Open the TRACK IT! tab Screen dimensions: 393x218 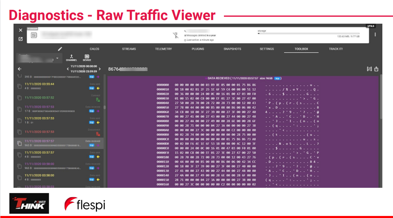click(336, 49)
